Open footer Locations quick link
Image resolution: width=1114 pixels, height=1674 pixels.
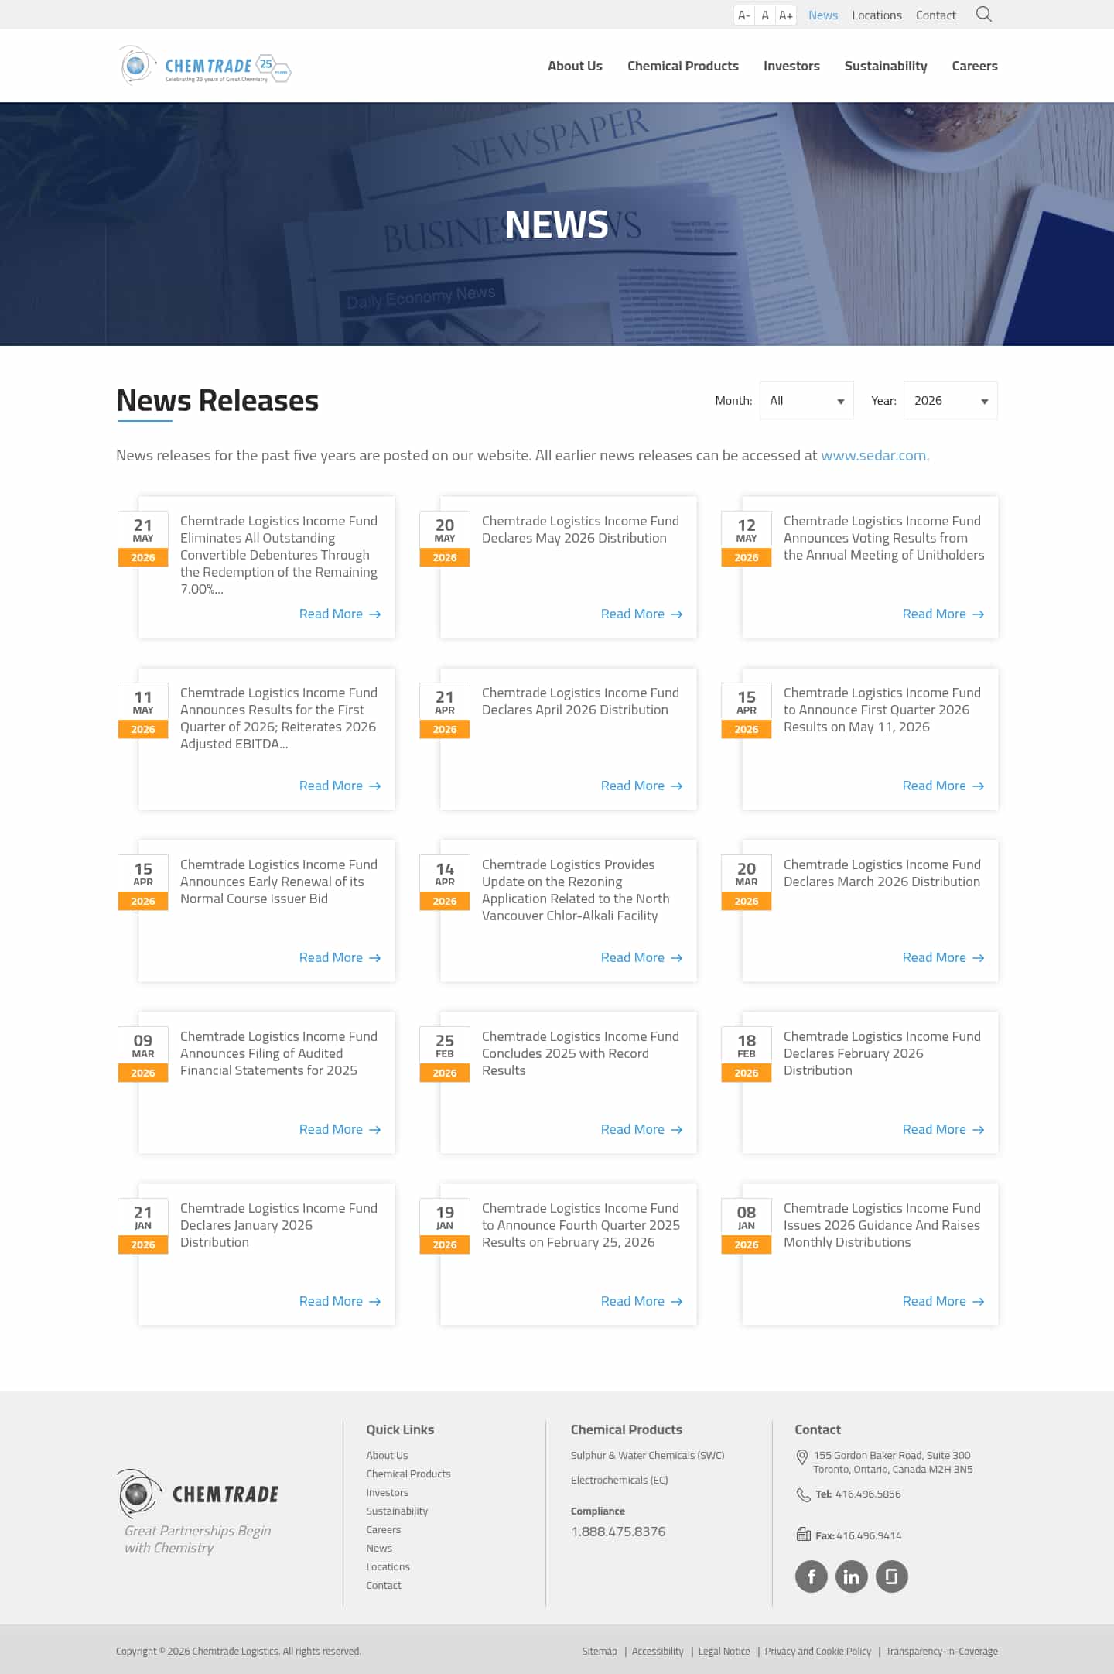point(388,1566)
